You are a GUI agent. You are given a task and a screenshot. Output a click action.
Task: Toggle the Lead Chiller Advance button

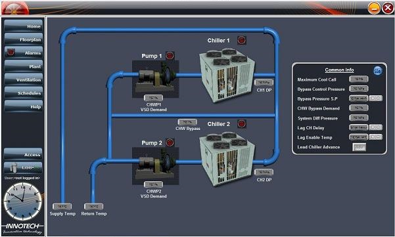coord(359,147)
